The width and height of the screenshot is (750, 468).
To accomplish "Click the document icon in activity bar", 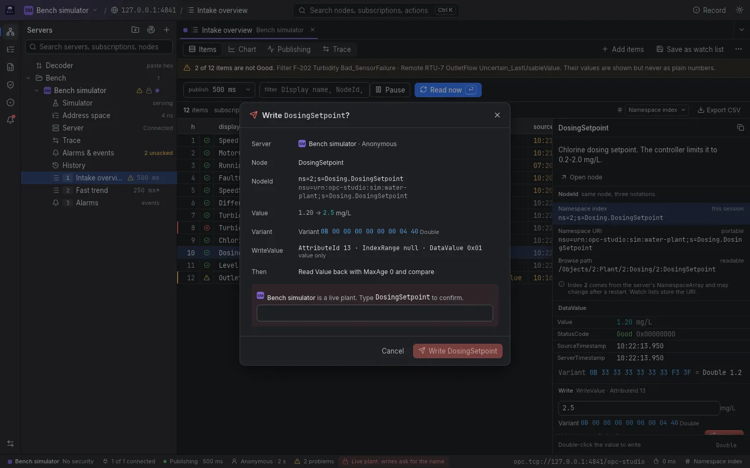I will point(10,67).
